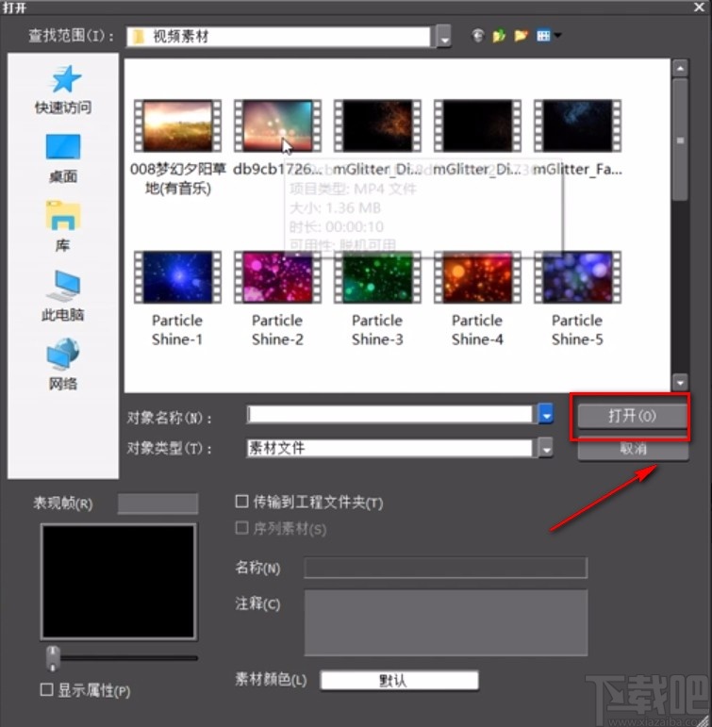Enable 传输到工程文件夹 checkbox

click(x=241, y=502)
